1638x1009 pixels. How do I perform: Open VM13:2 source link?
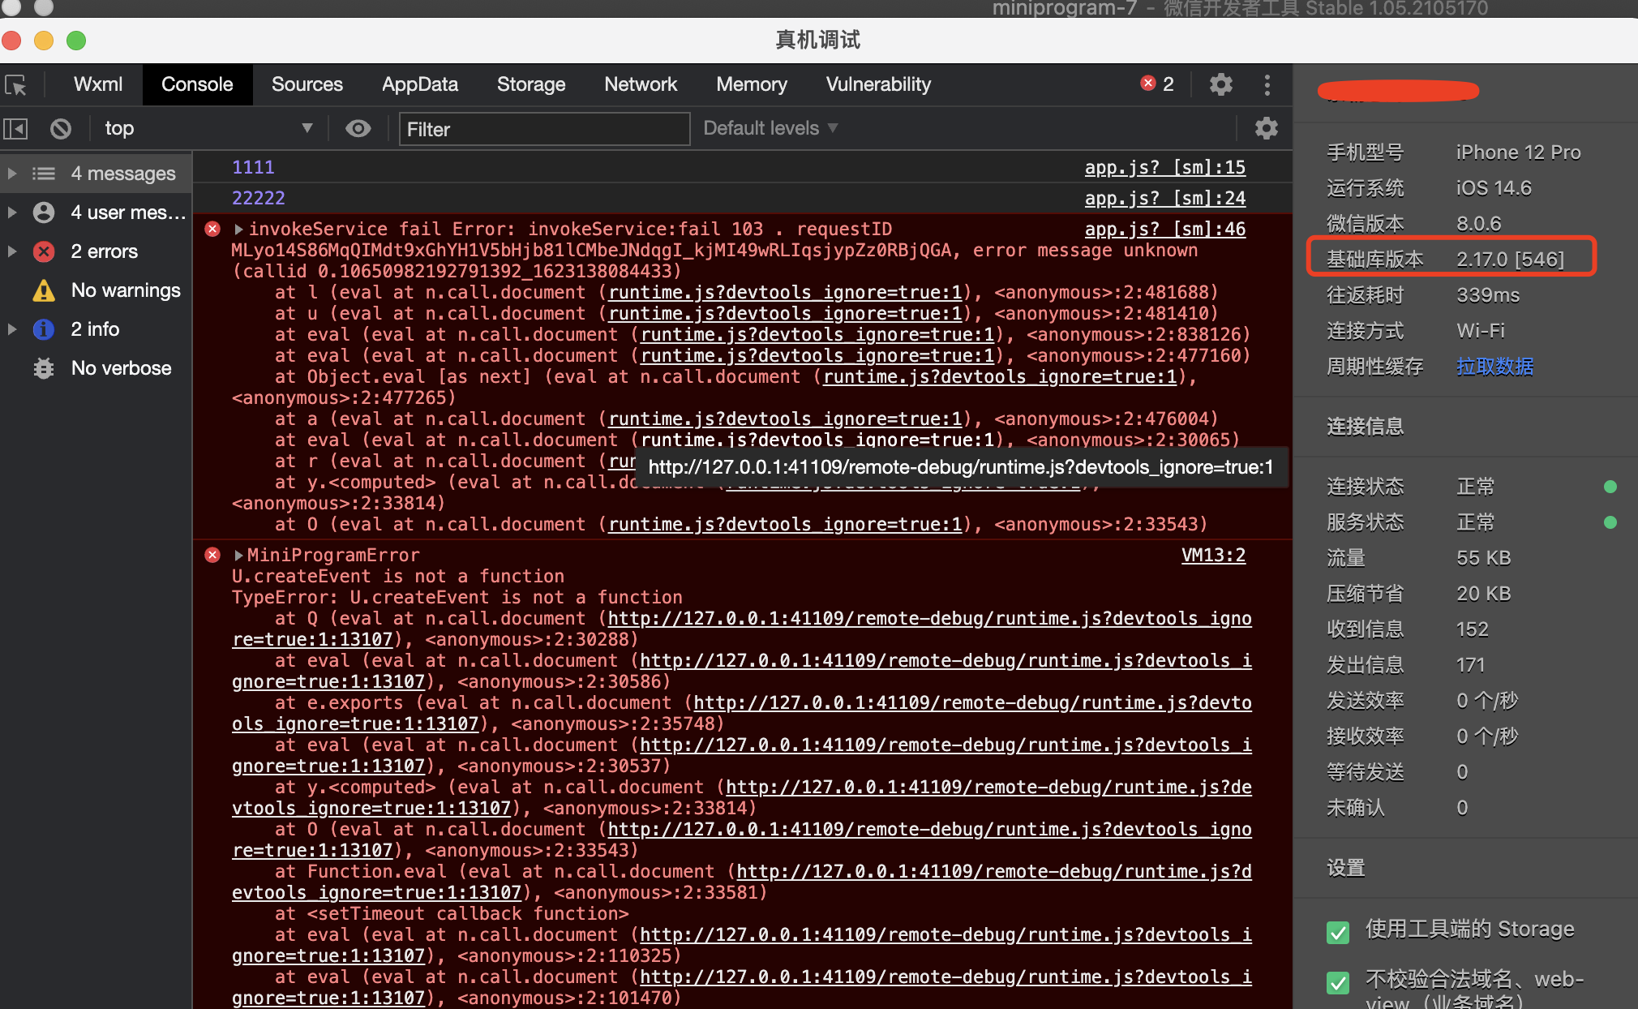click(x=1212, y=556)
